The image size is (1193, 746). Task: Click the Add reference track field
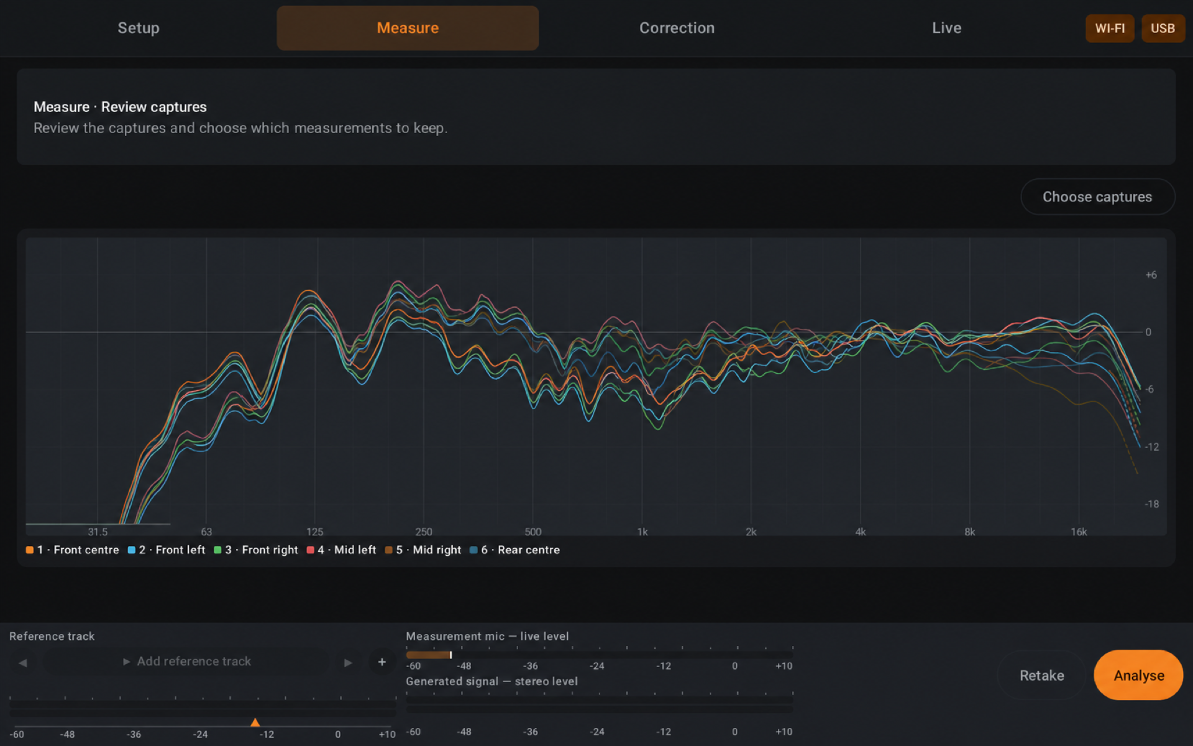point(186,661)
